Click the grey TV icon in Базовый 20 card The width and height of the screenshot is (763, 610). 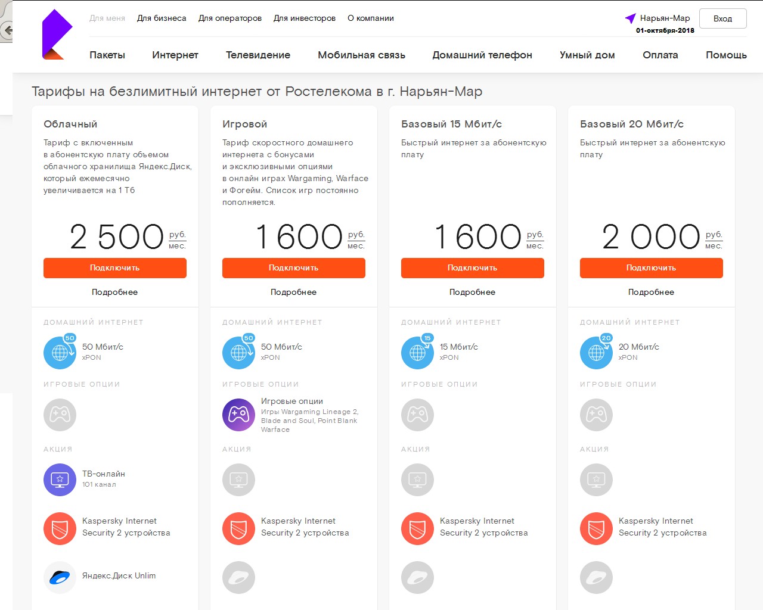coord(596,480)
